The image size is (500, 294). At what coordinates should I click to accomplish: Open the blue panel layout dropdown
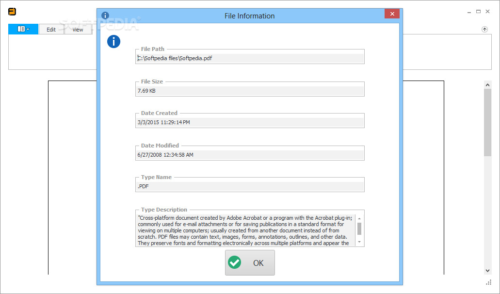click(x=23, y=29)
